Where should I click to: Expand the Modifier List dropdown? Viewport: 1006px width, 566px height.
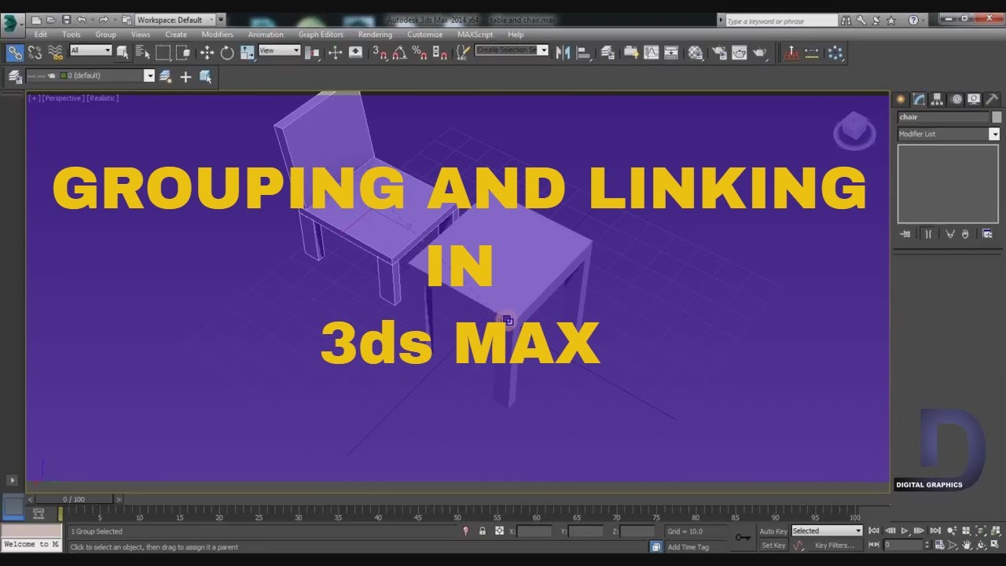949,134
